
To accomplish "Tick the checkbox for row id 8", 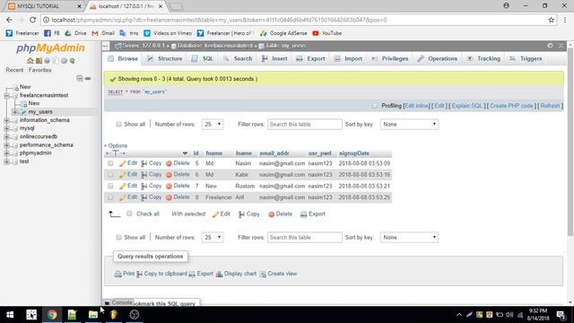I will 110,197.
